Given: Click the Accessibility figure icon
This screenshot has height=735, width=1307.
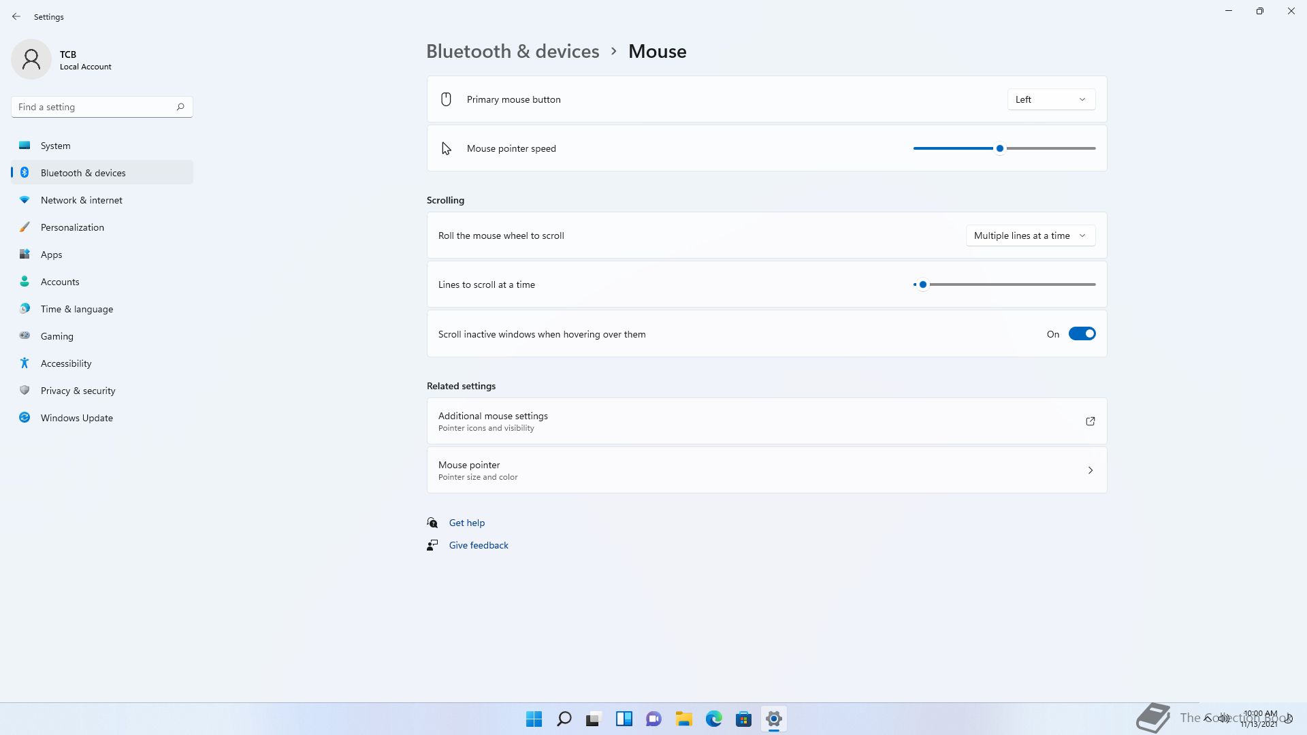Looking at the screenshot, I should click(25, 363).
